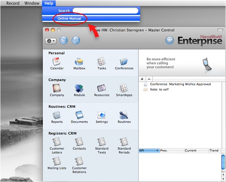Image resolution: width=226 pixels, height=182 pixels.
Task: Select the Module puzzle icon
Action: 79,88
